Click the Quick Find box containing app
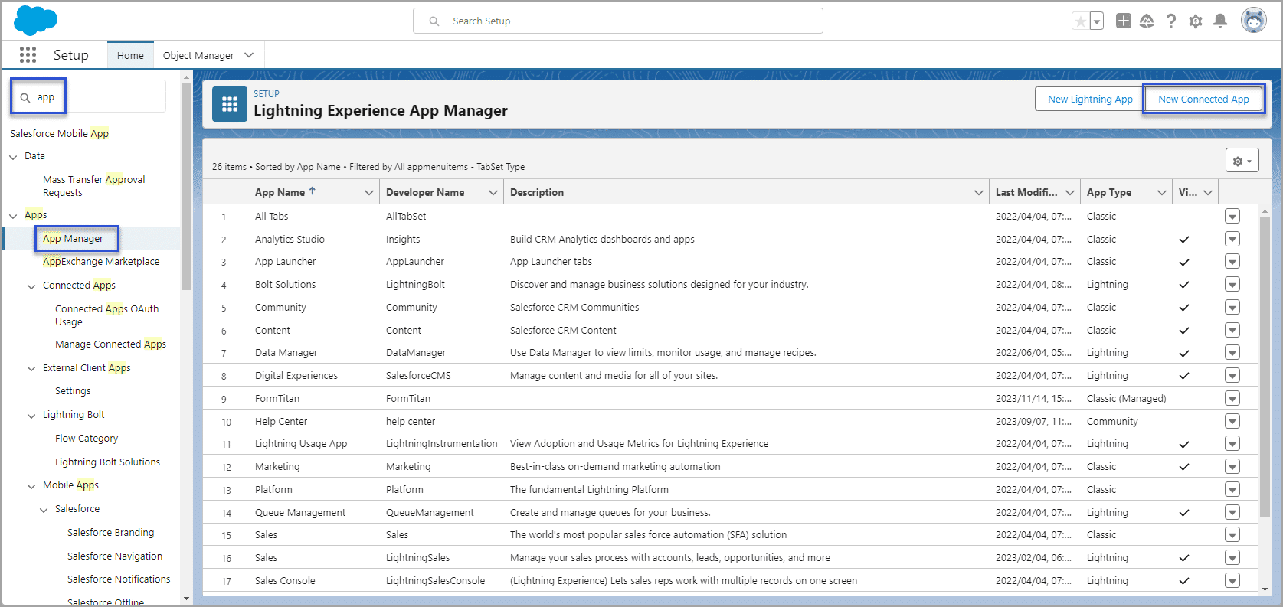This screenshot has width=1283, height=607. (x=88, y=96)
